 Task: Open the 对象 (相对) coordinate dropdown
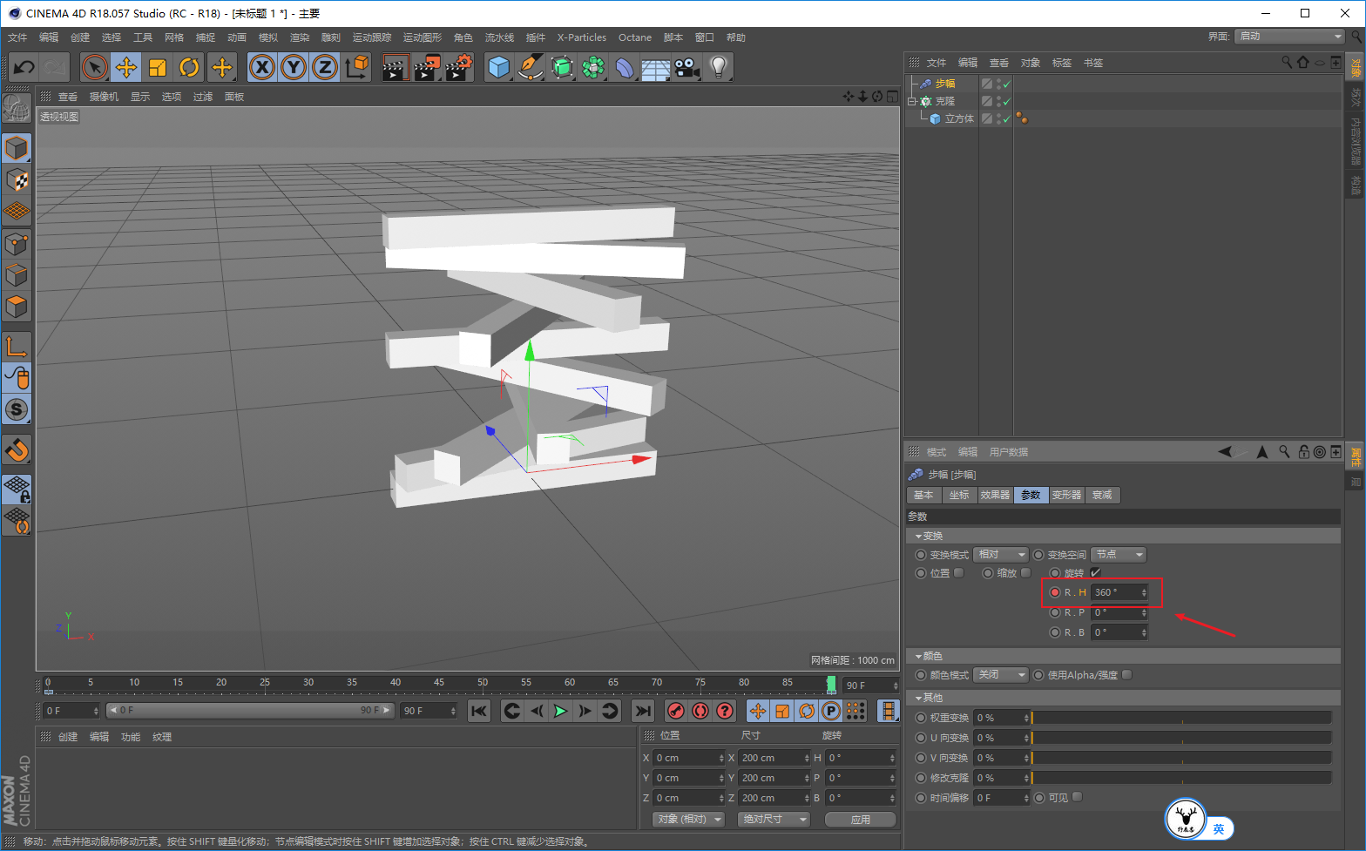(x=688, y=819)
